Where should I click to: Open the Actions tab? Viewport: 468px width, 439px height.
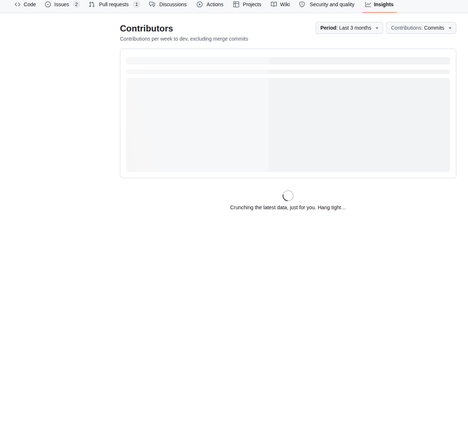(x=210, y=4)
